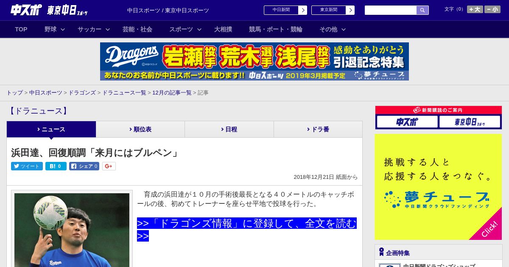Screen dimensions: 509x267
Task: Focus the header search input field
Action: [x=391, y=10]
